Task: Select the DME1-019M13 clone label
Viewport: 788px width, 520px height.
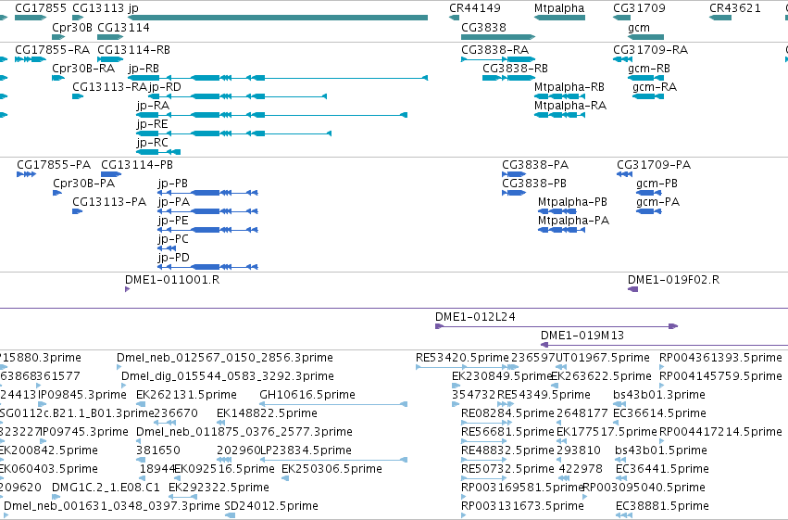Action: coord(582,336)
